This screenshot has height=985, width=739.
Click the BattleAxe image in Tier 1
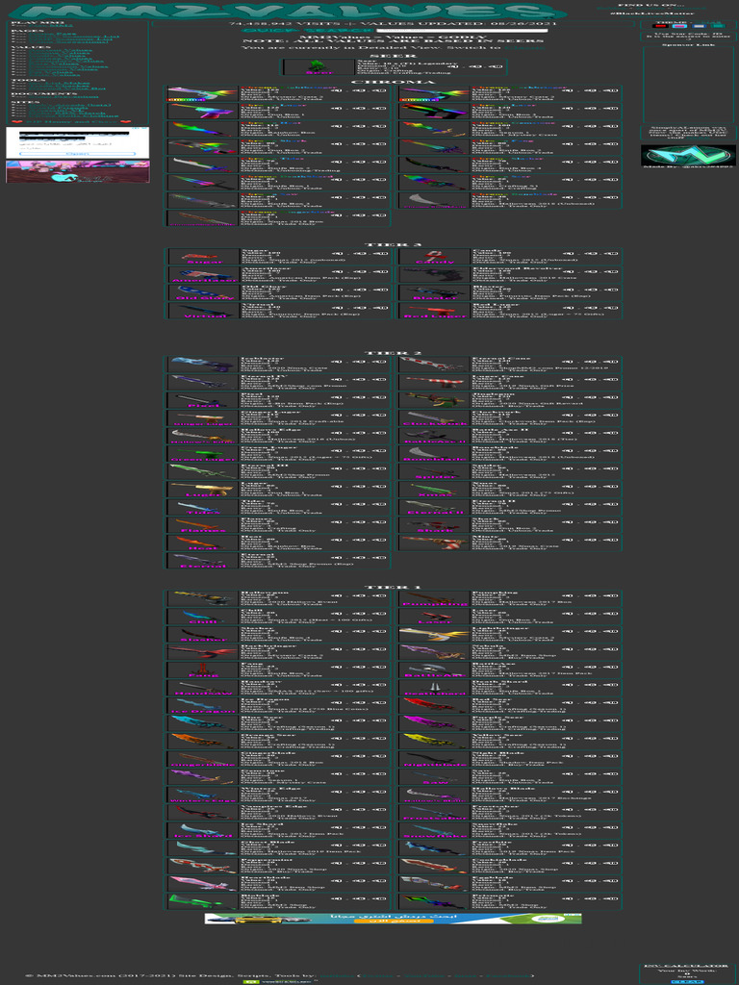tap(434, 670)
